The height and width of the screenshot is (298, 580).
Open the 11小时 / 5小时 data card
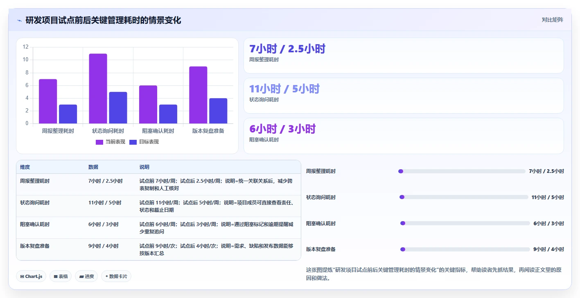[404, 96]
